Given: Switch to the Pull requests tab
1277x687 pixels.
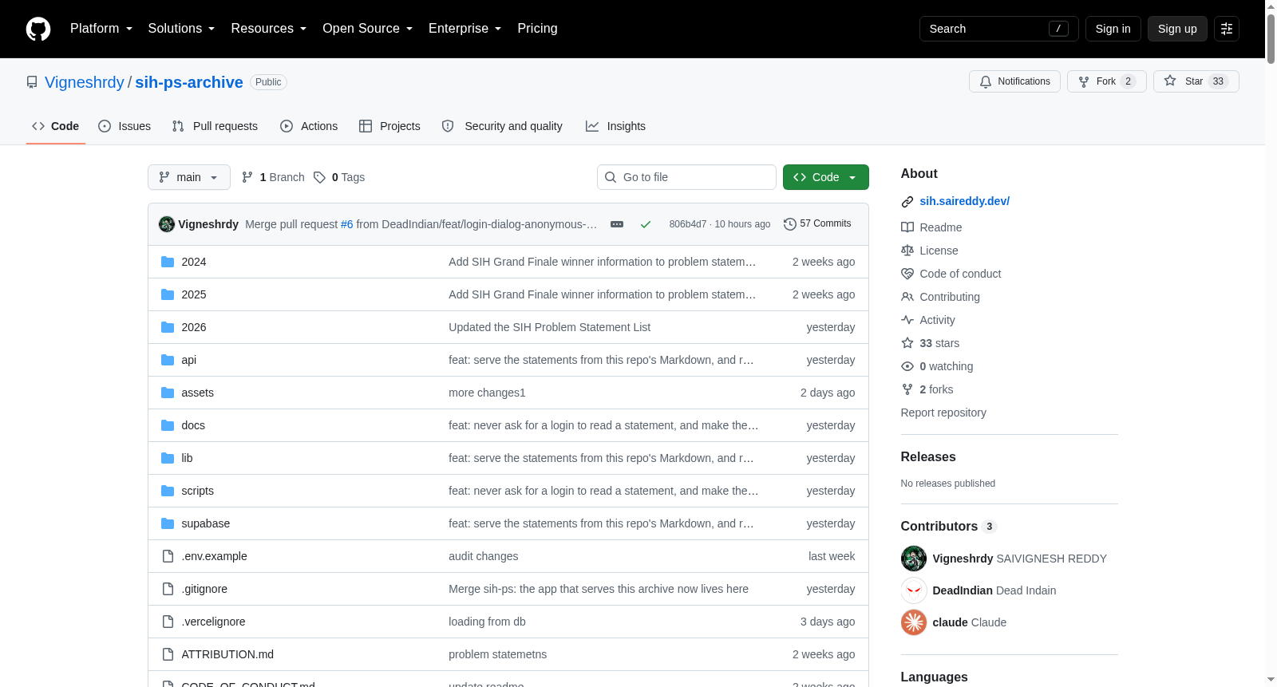Looking at the screenshot, I should (x=215, y=126).
